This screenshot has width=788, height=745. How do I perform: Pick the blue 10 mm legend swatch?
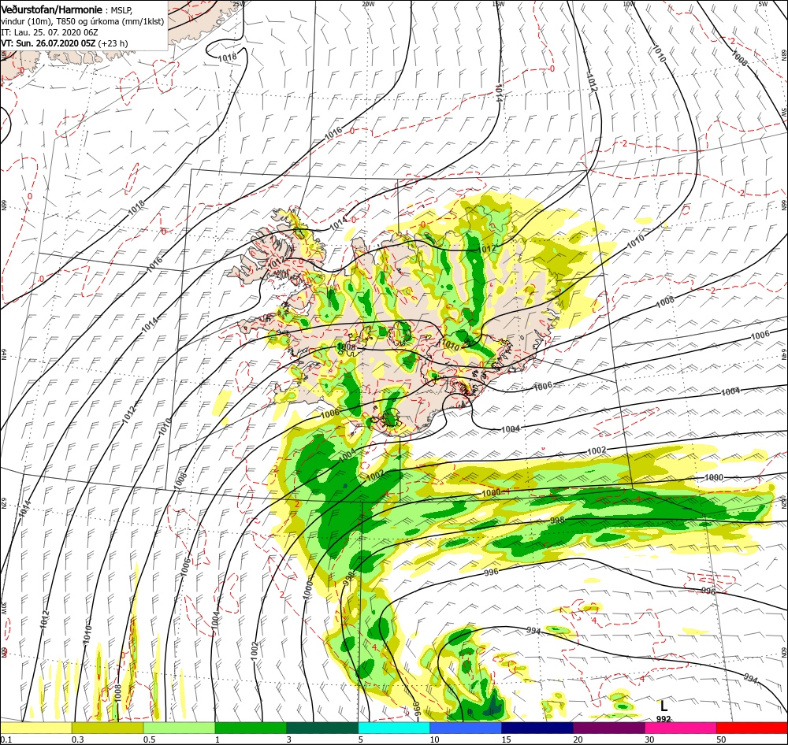pyautogui.click(x=466, y=728)
